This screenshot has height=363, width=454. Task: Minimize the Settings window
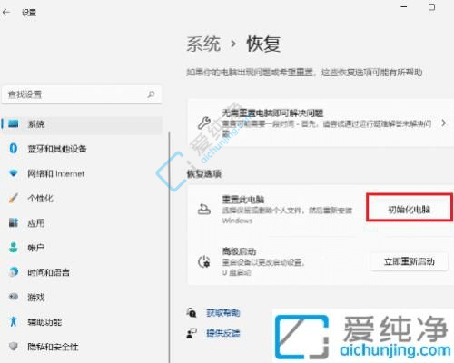pyautogui.click(x=404, y=7)
